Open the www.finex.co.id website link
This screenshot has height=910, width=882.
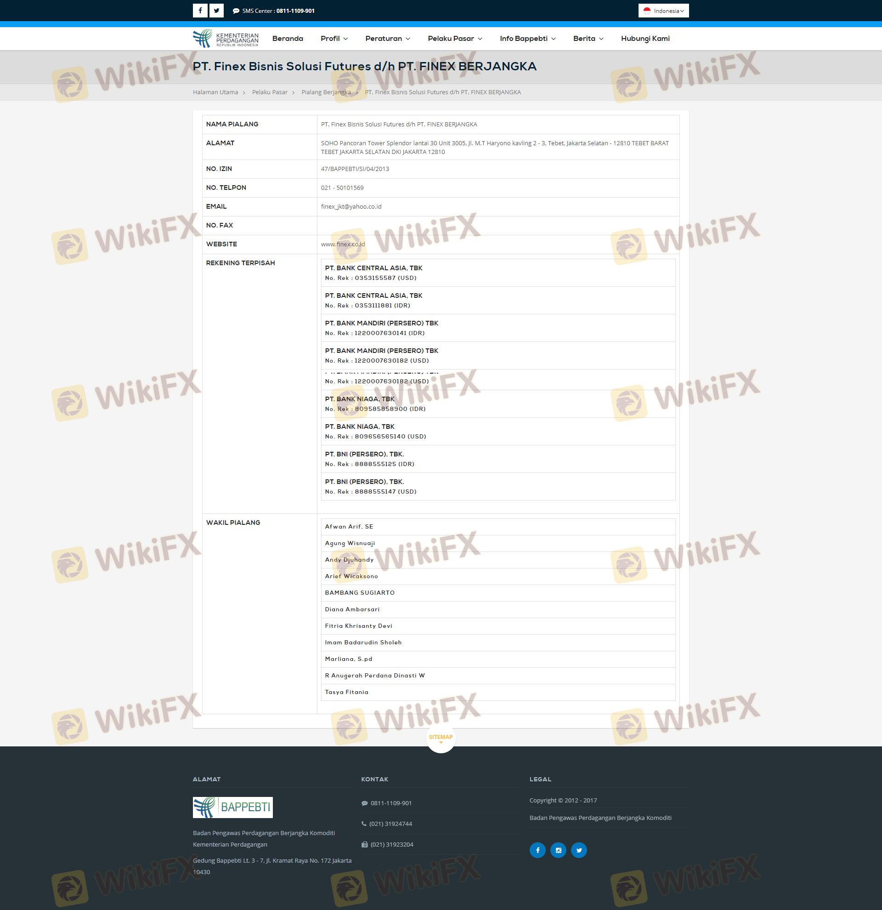pos(342,244)
